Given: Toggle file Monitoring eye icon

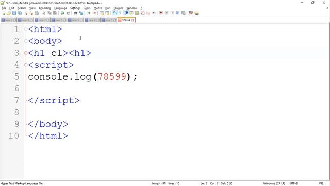Looking at the screenshot, I should click(154, 13).
